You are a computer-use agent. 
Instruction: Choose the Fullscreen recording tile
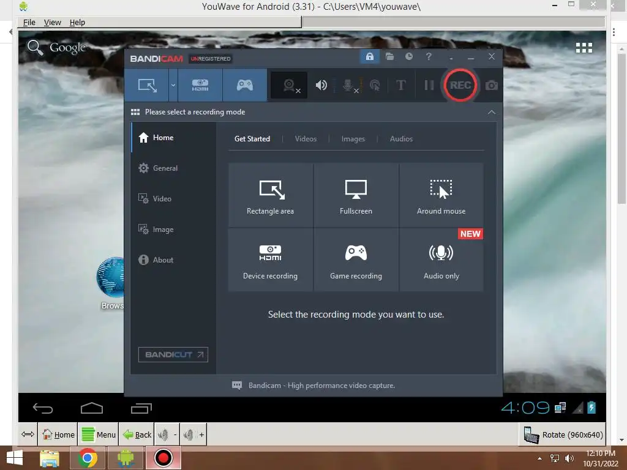[356, 195]
